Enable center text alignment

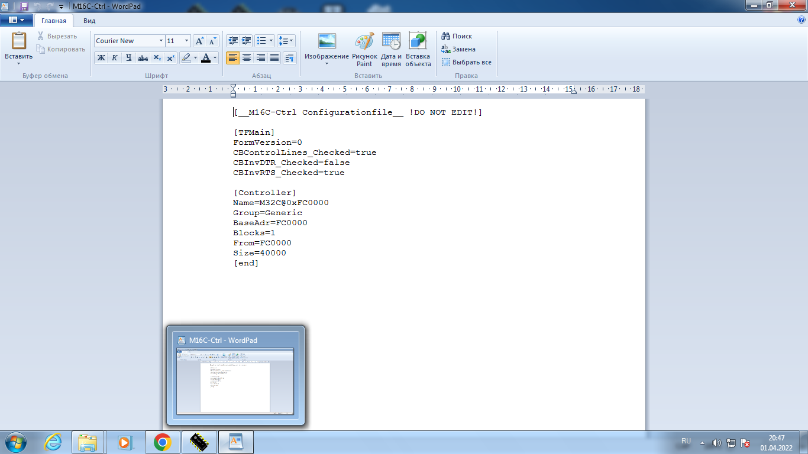(247, 58)
